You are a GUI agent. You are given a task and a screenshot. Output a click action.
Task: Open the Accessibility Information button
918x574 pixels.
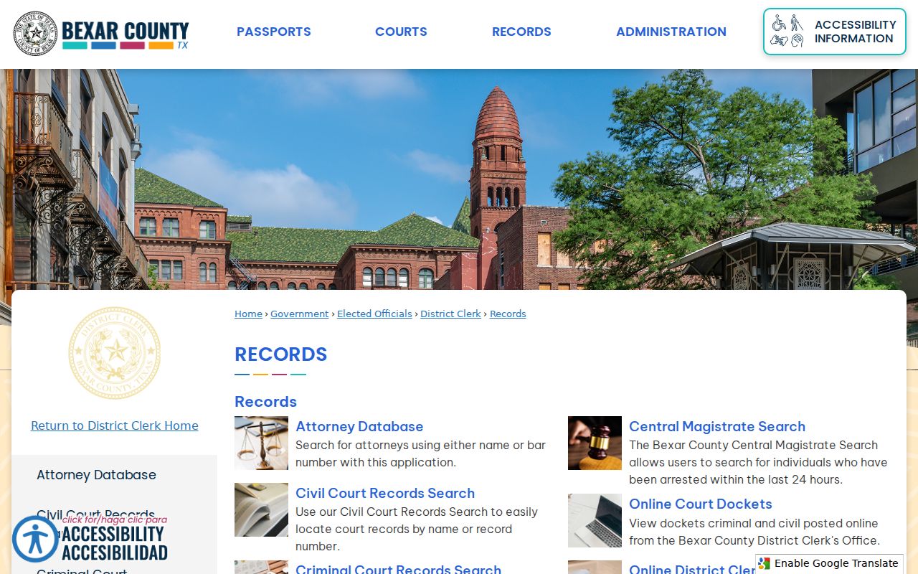point(835,32)
